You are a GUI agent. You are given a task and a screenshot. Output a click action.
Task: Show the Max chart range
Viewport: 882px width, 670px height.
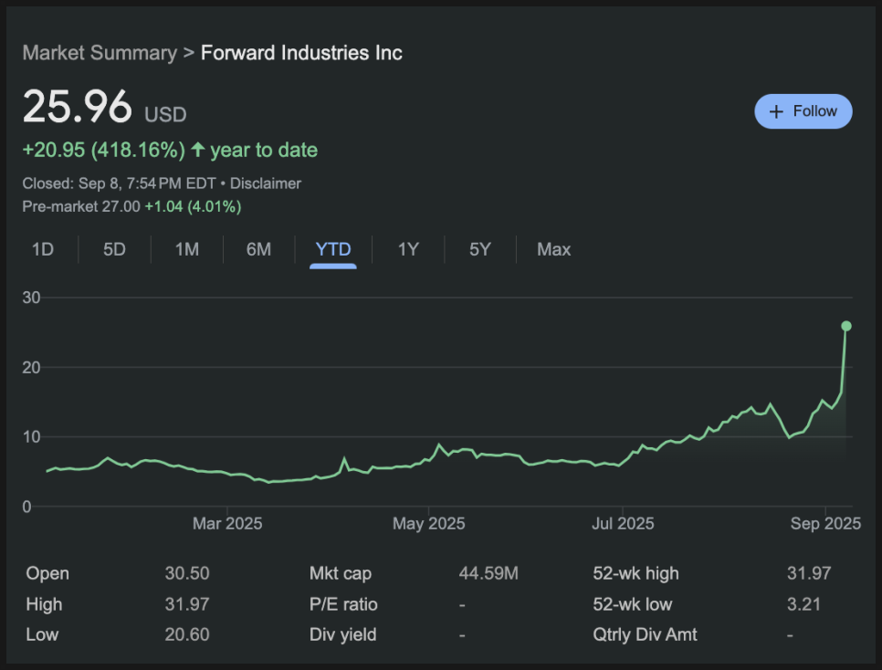[553, 249]
